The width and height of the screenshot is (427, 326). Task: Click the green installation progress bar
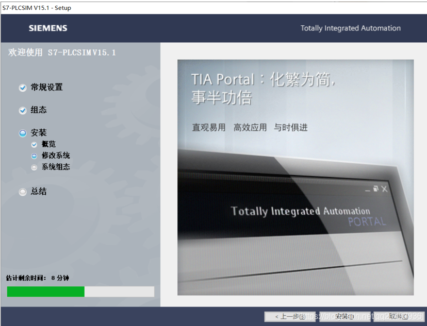(80, 291)
